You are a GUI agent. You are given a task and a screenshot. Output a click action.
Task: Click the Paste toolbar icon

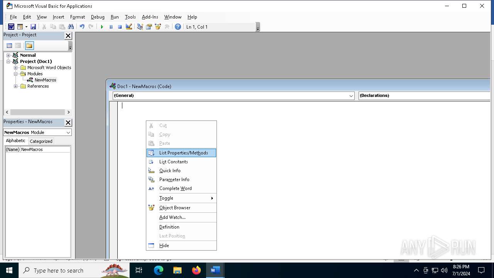pos(62,27)
